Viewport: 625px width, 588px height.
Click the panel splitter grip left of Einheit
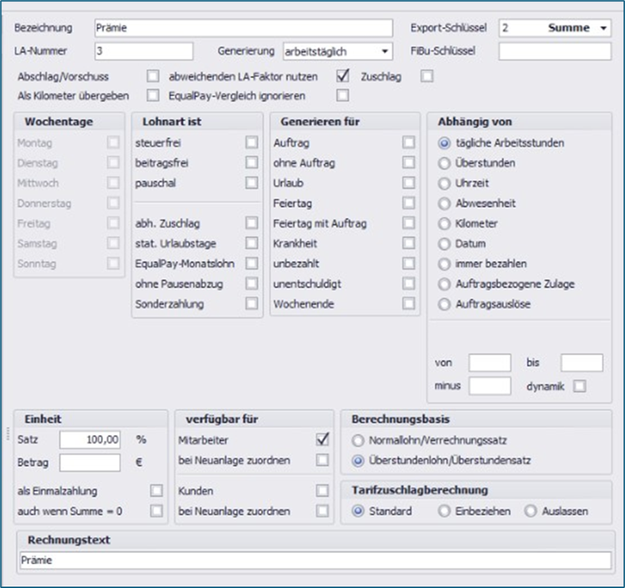8,434
